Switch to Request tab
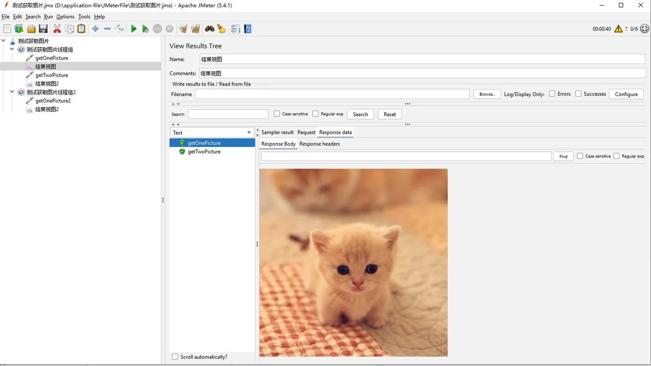Image resolution: width=651 pixels, height=366 pixels. click(x=306, y=133)
